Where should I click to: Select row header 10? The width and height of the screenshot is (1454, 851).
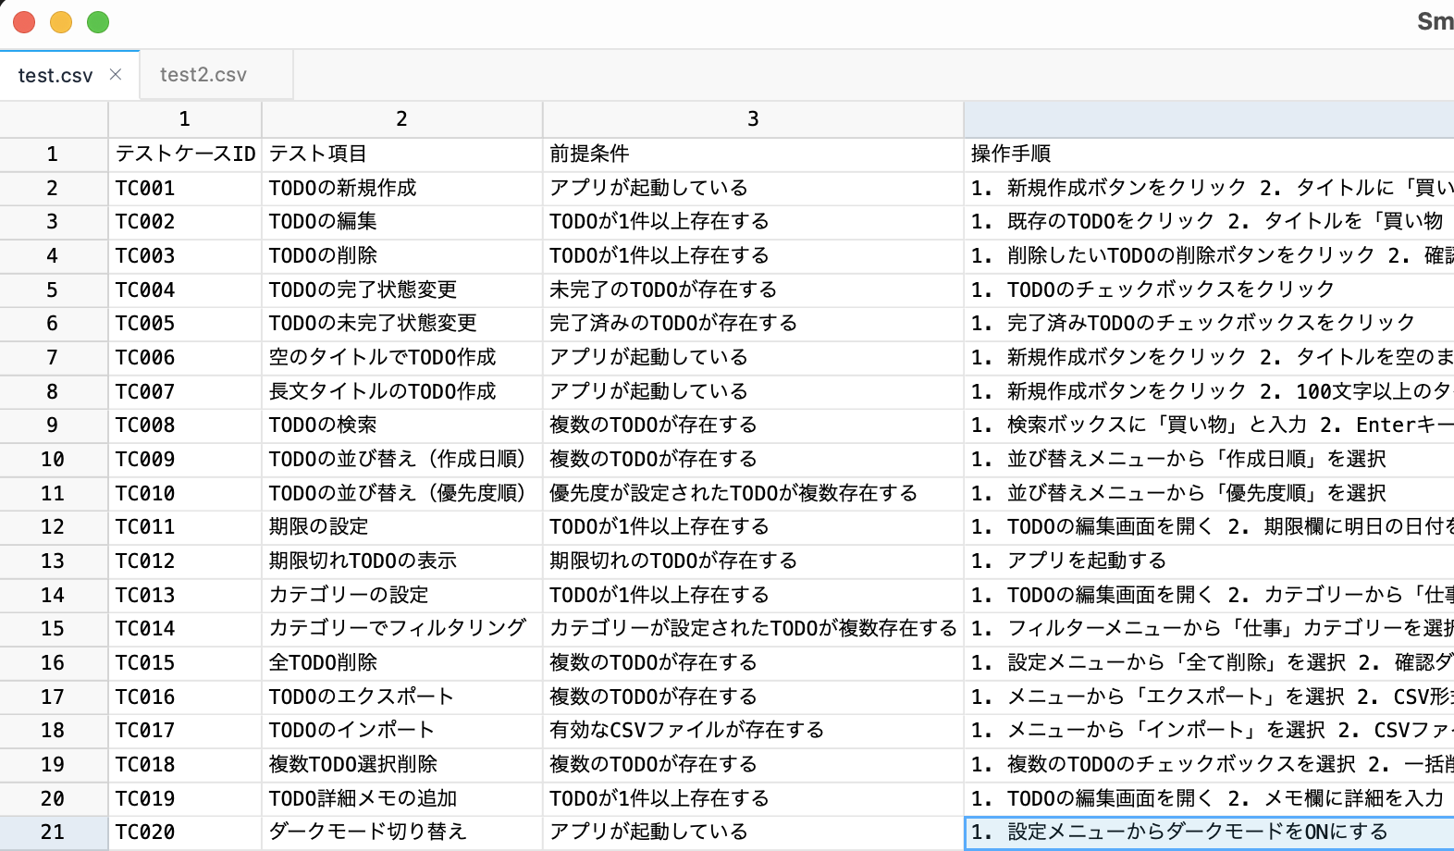[x=54, y=460]
